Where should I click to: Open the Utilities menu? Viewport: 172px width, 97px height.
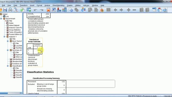tap(78, 5)
